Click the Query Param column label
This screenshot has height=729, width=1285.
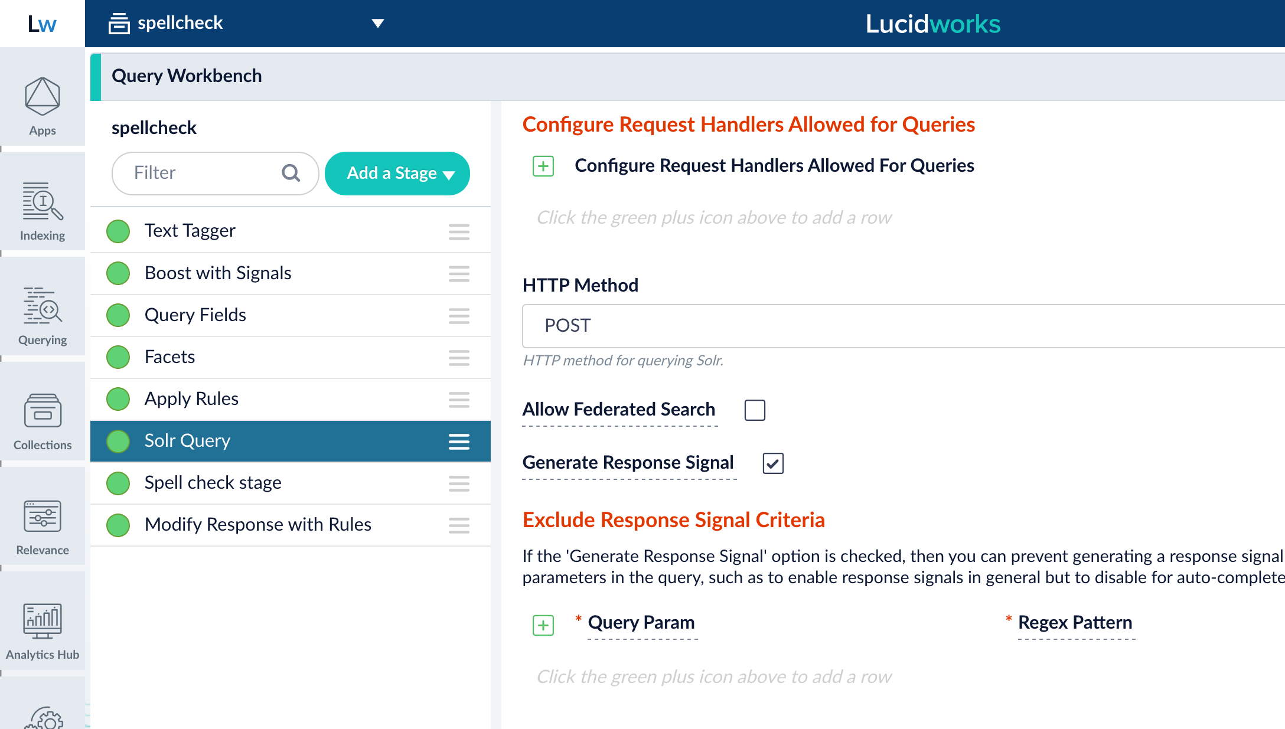(x=641, y=622)
